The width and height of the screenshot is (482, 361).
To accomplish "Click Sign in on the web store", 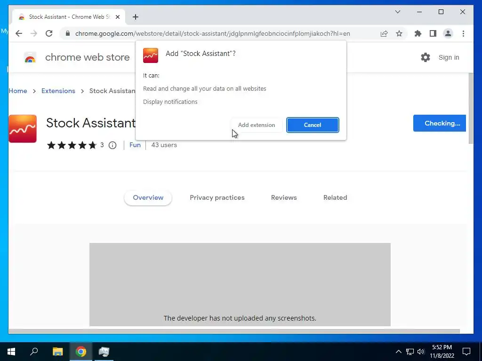I will tap(449, 57).
